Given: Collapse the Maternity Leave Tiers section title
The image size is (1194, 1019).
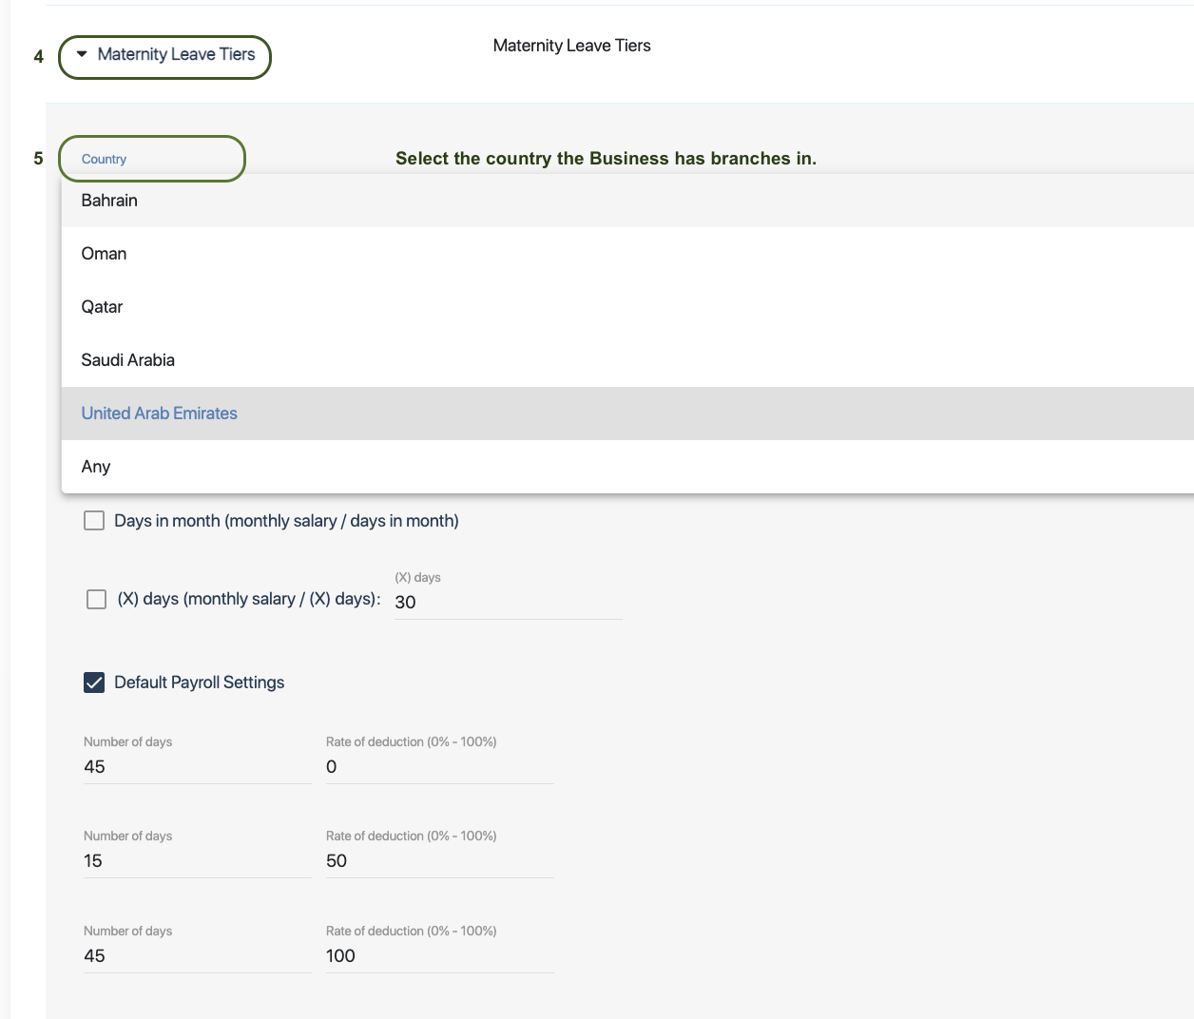Looking at the screenshot, I should 176,55.
